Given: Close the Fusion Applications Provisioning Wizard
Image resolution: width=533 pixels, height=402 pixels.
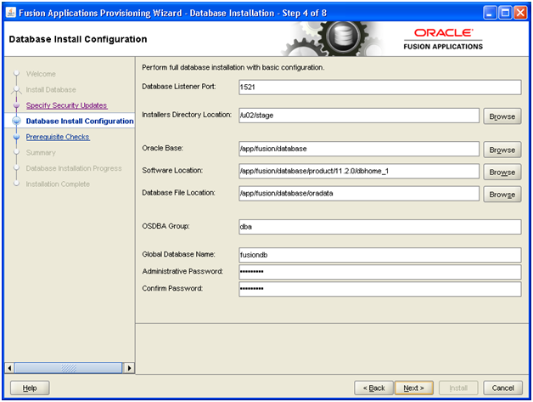Looking at the screenshot, I should [x=520, y=13].
